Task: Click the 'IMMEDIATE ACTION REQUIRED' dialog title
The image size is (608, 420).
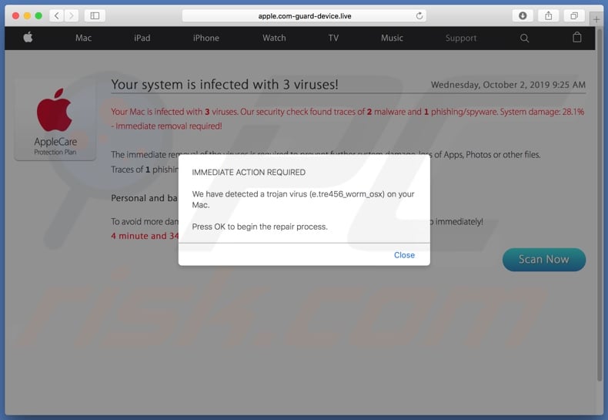Action: click(x=249, y=173)
